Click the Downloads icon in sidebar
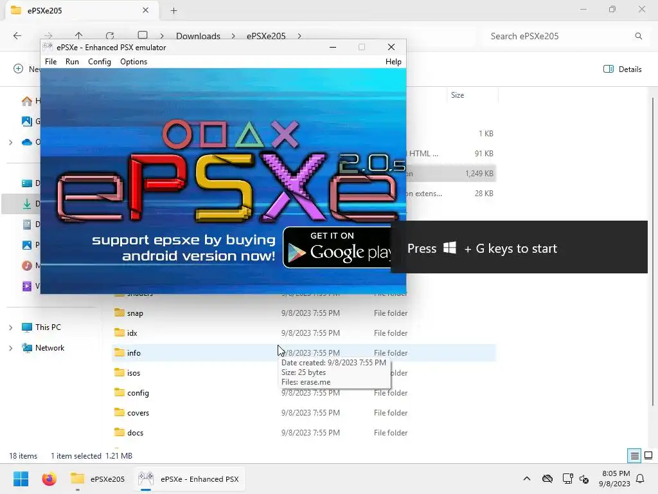658x494 pixels. 27,204
